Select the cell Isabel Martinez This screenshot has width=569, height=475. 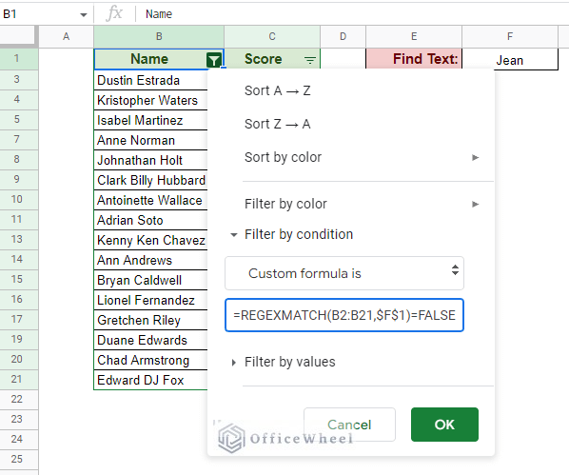(x=150, y=120)
